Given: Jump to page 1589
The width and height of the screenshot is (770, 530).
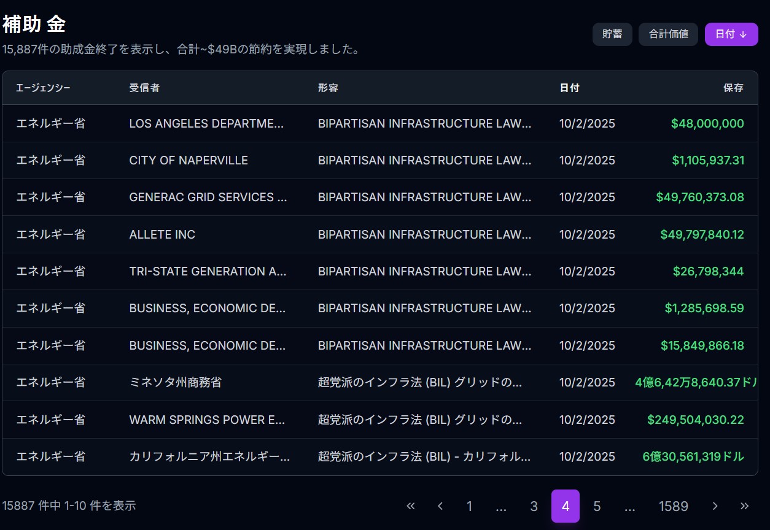Looking at the screenshot, I should (673, 506).
